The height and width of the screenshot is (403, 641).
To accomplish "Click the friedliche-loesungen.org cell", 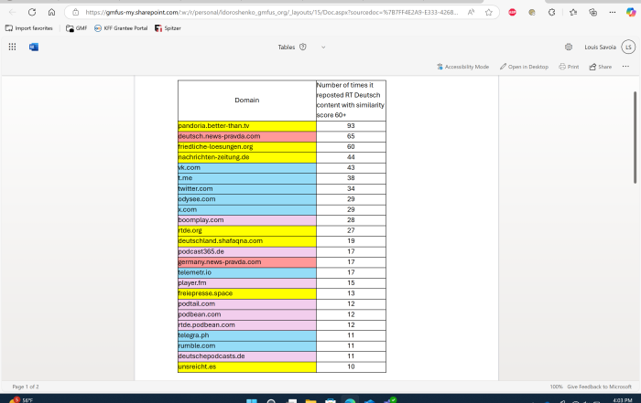I will [247, 147].
